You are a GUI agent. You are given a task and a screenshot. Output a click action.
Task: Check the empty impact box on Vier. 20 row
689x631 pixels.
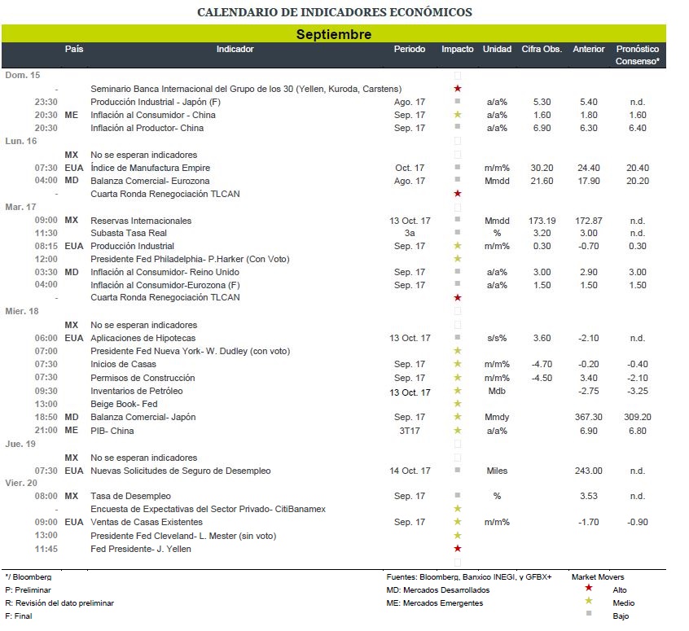click(x=458, y=483)
